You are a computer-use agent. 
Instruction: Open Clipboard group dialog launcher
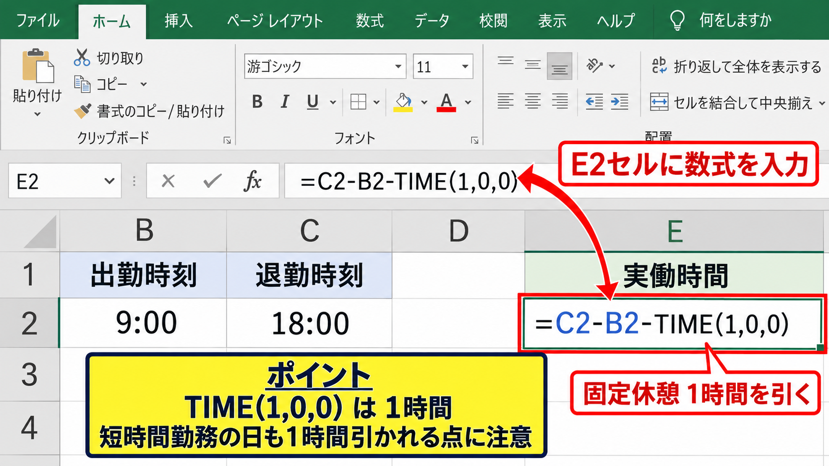227,141
